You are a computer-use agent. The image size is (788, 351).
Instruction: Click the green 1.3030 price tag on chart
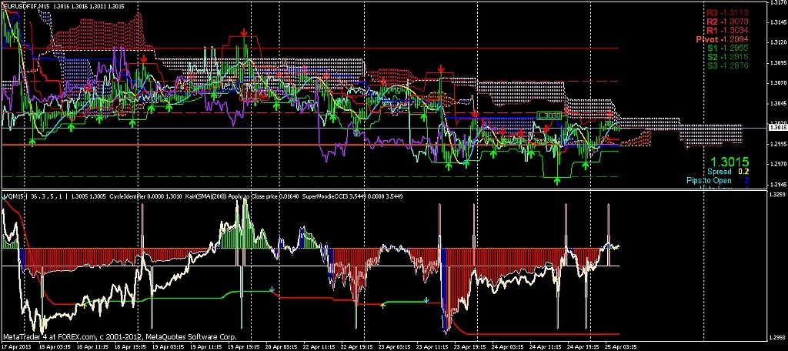point(547,115)
